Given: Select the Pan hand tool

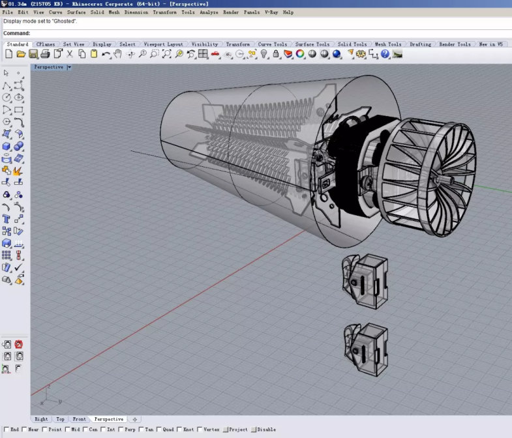Looking at the screenshot, I should click(118, 54).
